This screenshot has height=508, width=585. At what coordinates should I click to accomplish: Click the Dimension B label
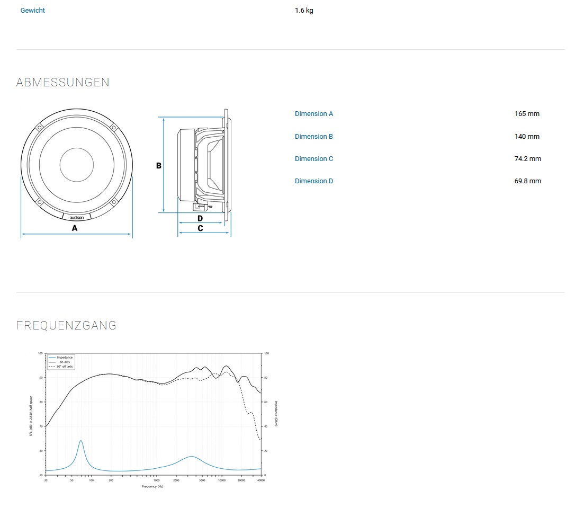[314, 137]
